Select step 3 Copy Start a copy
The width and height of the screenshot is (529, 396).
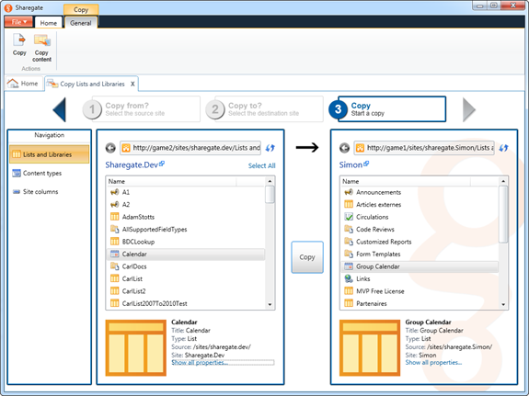387,109
